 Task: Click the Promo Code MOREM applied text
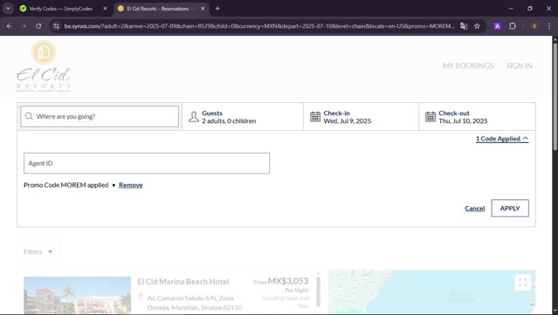(65, 185)
